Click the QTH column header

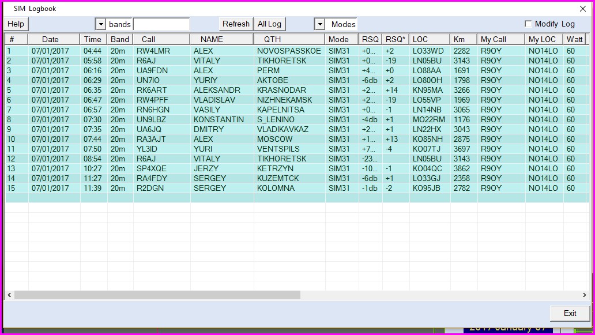click(x=273, y=39)
